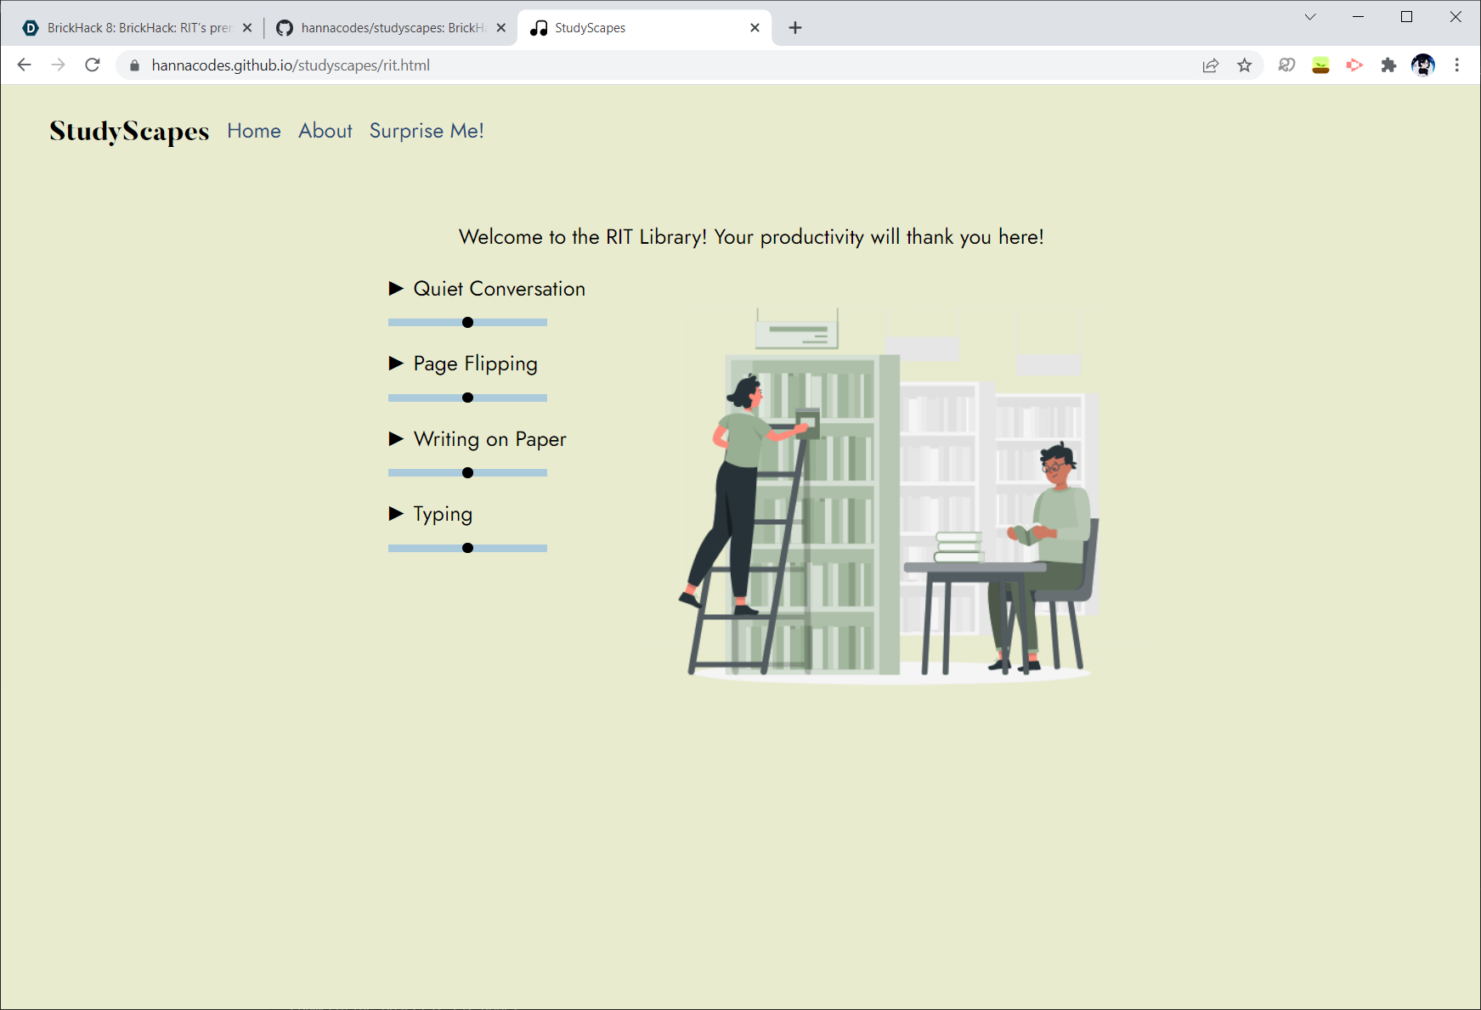Close the hannacodes/studyscapes tab
Image resolution: width=1481 pixels, height=1010 pixels.
pyautogui.click(x=501, y=28)
